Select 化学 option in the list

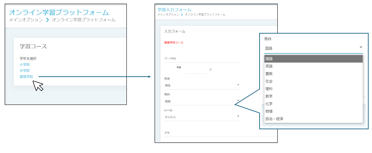pyautogui.click(x=314, y=104)
